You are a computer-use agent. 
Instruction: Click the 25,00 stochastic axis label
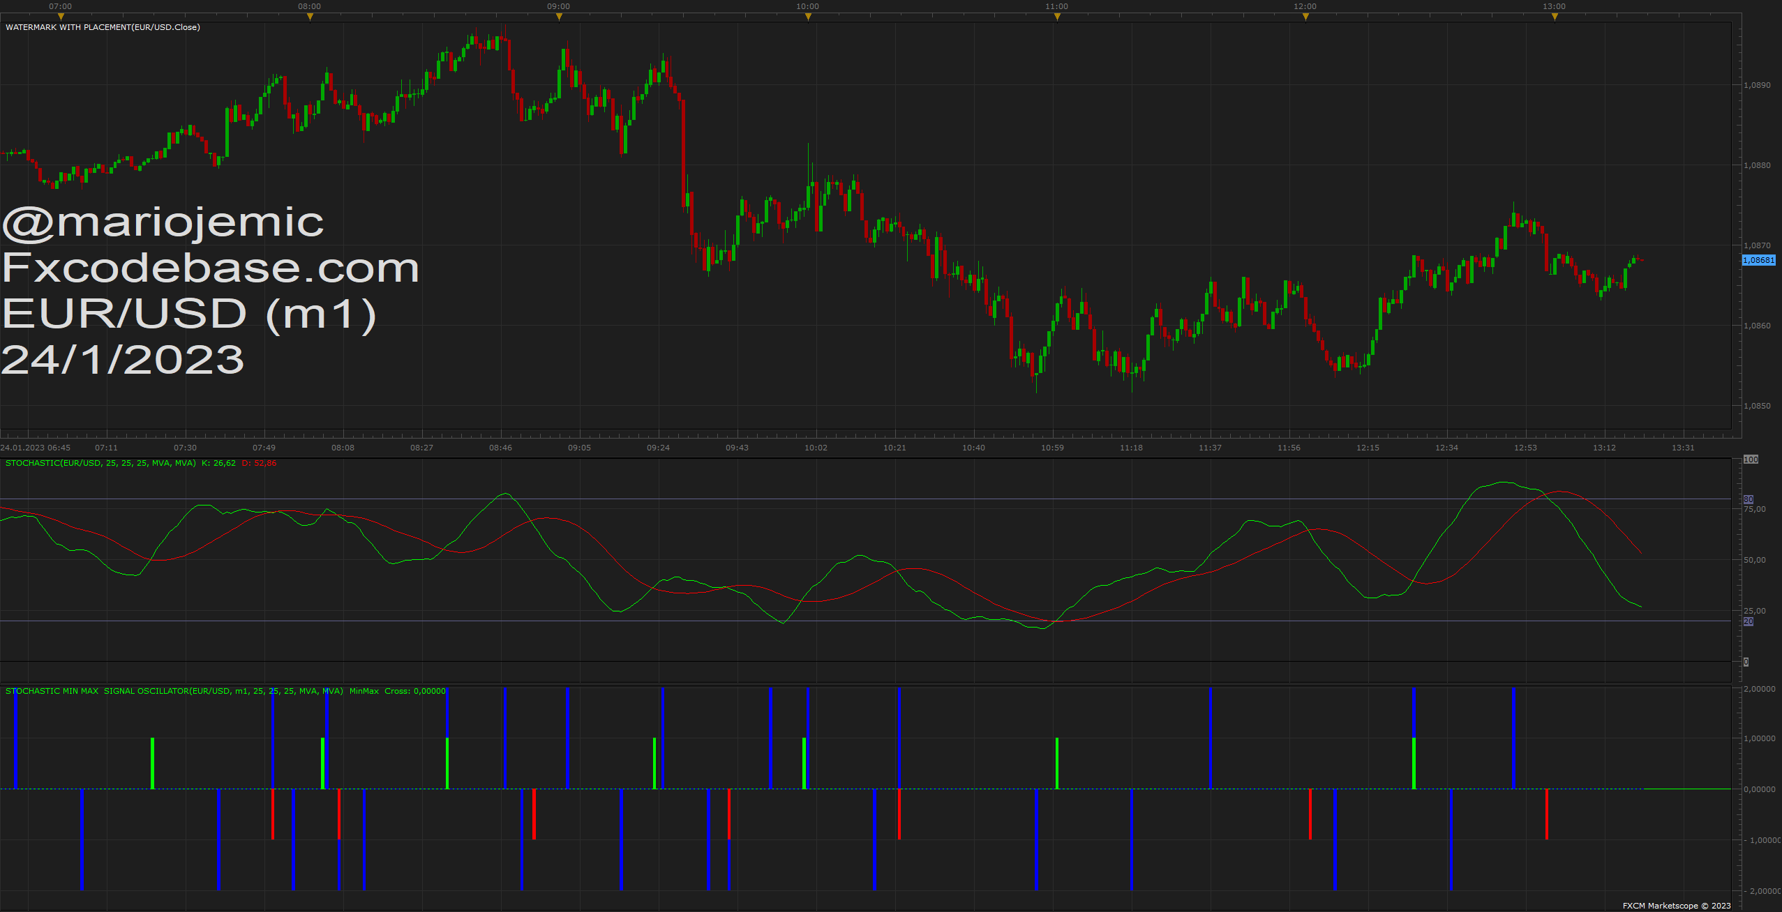click(x=1755, y=611)
